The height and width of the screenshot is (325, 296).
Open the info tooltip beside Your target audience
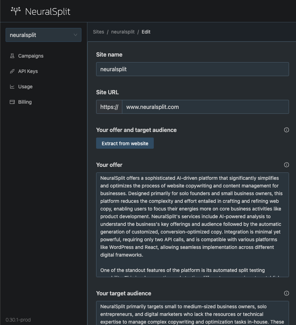[x=286, y=293]
